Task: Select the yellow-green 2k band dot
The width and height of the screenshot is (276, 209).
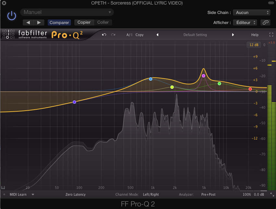Action: [x=172, y=87]
